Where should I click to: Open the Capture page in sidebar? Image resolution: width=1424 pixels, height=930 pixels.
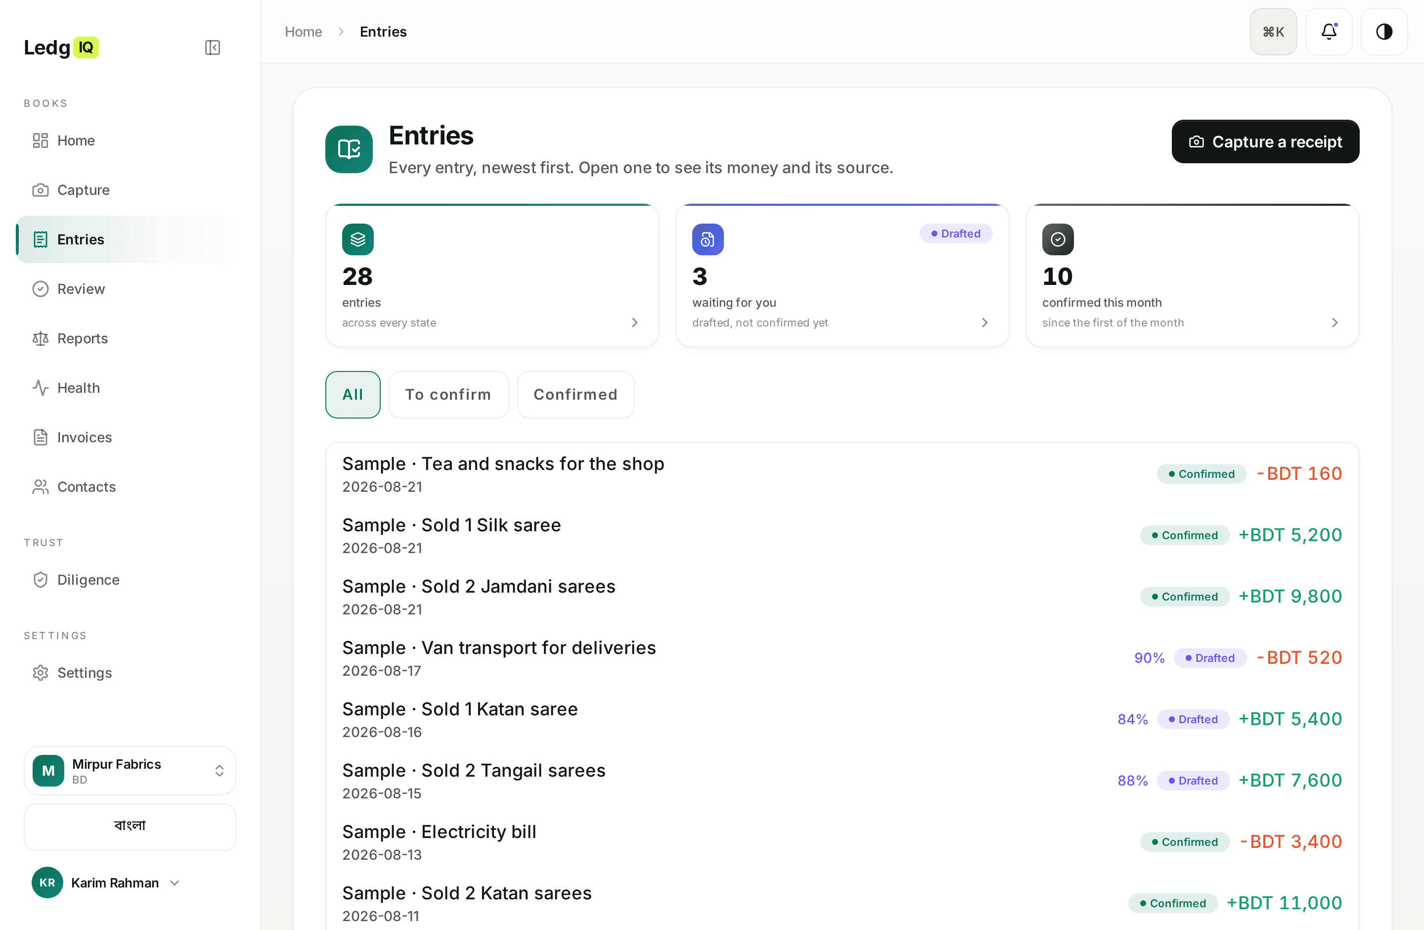coord(126,190)
